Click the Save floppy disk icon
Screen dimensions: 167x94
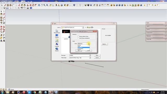(x=7, y=8)
